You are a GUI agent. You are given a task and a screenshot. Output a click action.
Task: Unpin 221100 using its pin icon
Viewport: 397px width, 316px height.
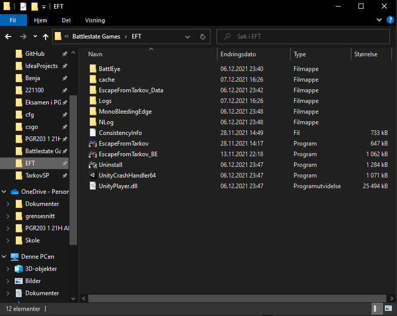65,90
